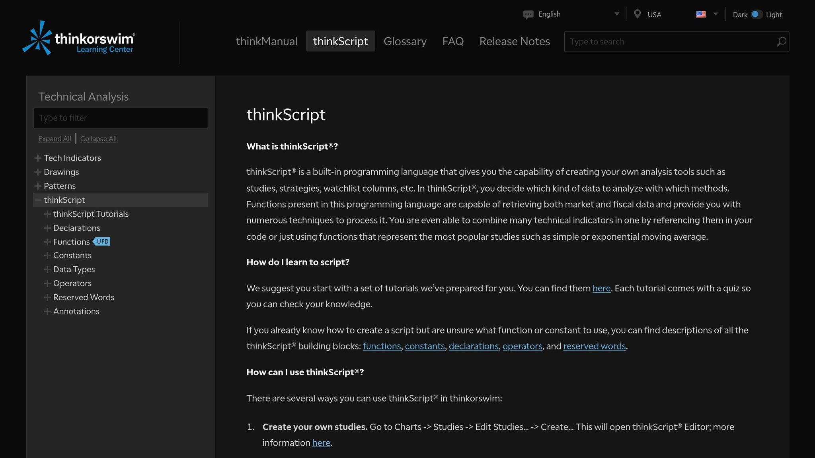The image size is (815, 458).
Task: Open the constants link in text
Action: pos(425,346)
